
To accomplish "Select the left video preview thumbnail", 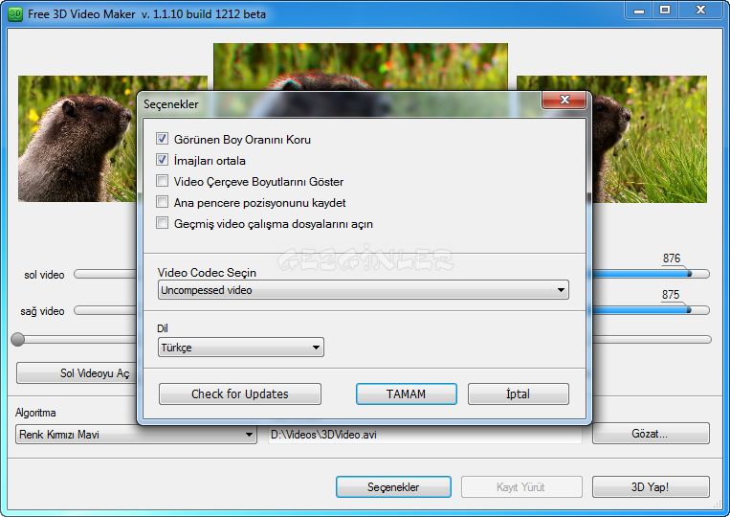I will [77, 139].
